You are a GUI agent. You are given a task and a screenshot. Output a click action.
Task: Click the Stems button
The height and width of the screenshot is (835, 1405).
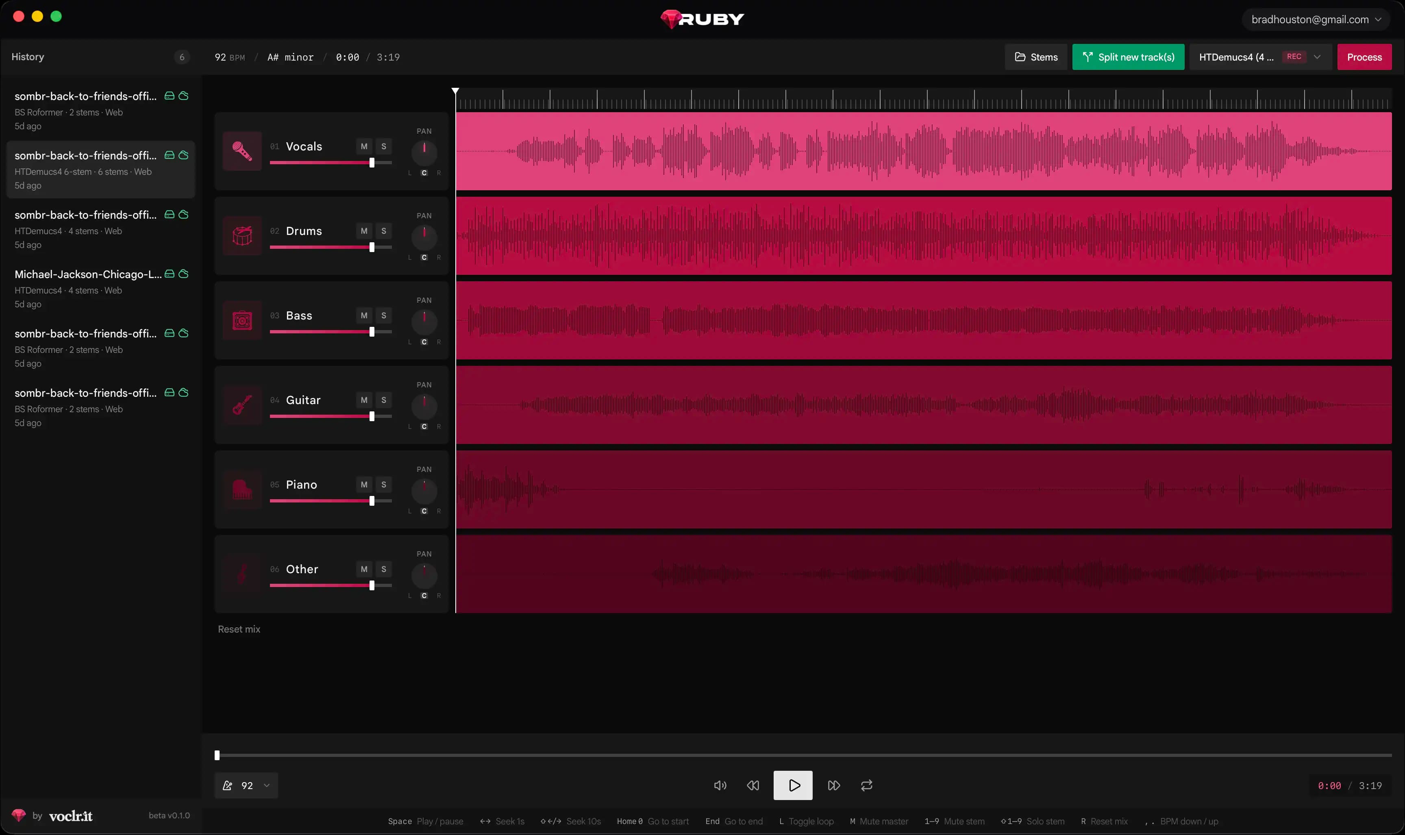click(x=1036, y=57)
